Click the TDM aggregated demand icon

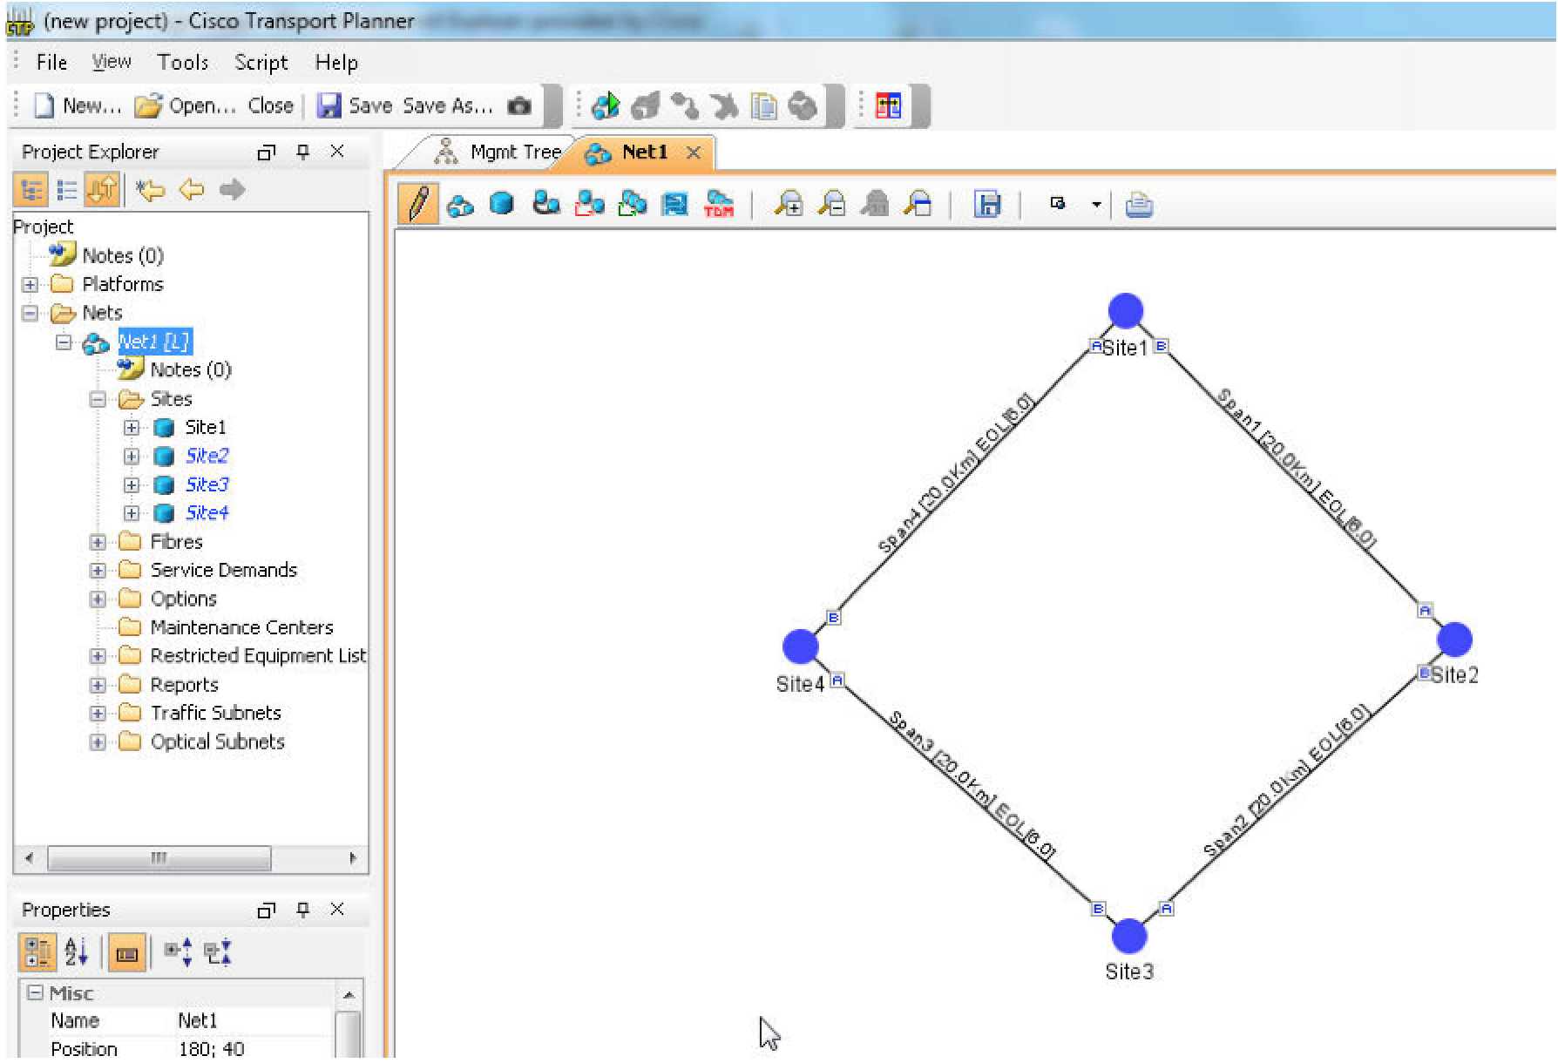(x=719, y=205)
